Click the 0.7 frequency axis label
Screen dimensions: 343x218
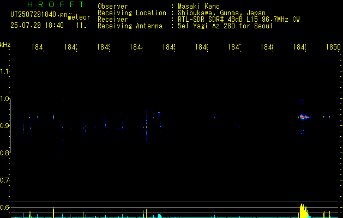click(x=4, y=180)
